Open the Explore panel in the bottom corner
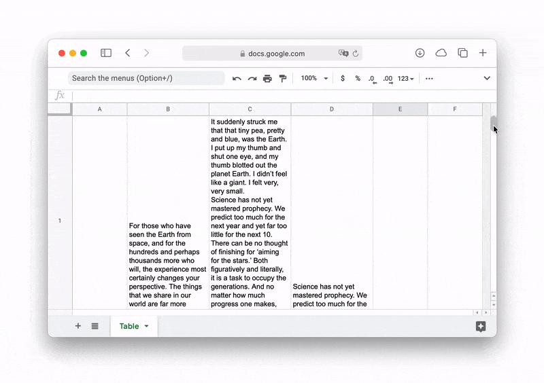This screenshot has height=383, width=544. point(481,327)
